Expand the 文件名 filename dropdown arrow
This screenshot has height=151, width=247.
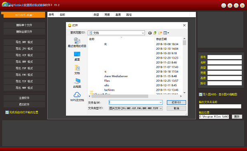point(161,102)
